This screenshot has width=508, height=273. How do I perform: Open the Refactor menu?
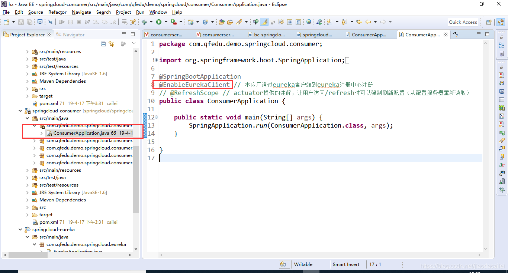click(x=57, y=12)
